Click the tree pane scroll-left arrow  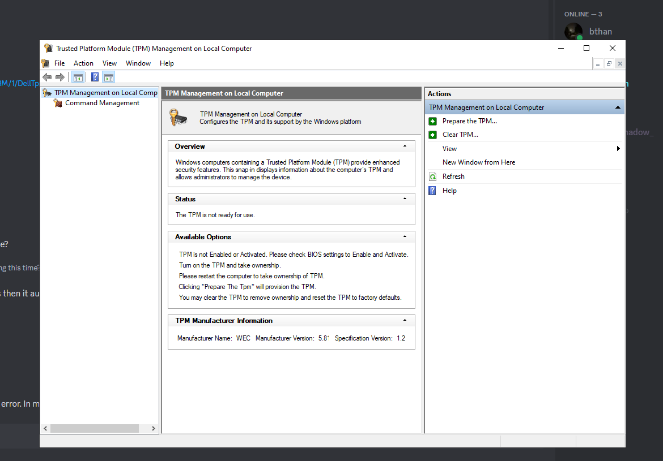[x=46, y=429]
